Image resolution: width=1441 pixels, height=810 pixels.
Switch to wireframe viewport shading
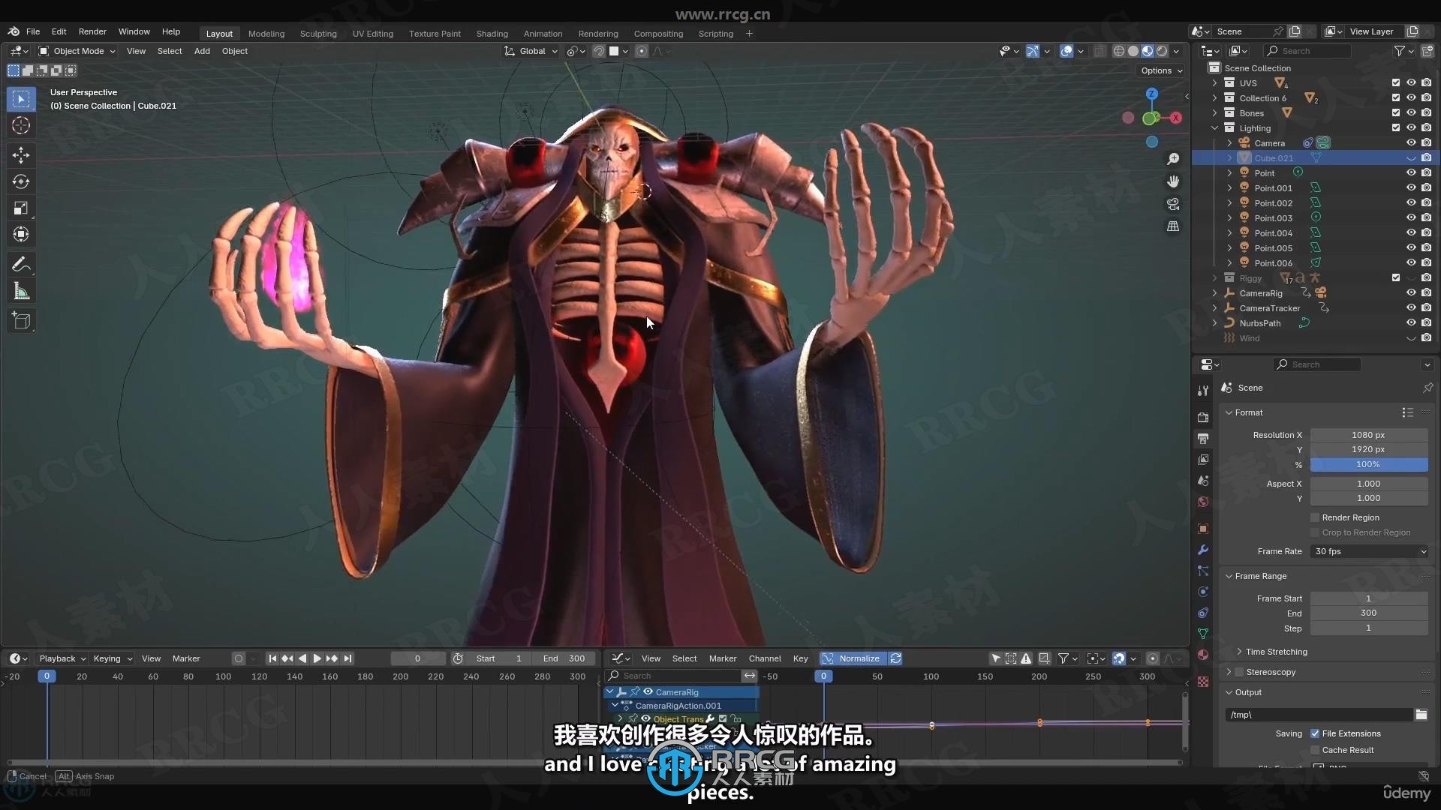click(x=1118, y=51)
